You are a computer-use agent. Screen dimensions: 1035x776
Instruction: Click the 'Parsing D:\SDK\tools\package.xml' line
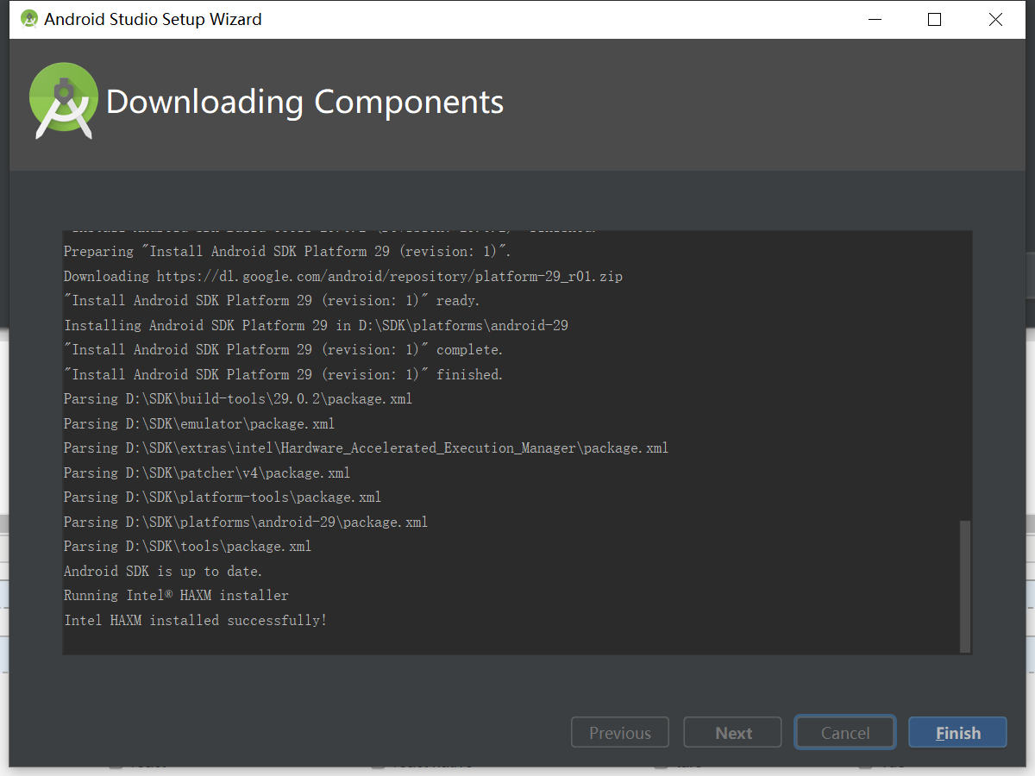[x=187, y=546]
